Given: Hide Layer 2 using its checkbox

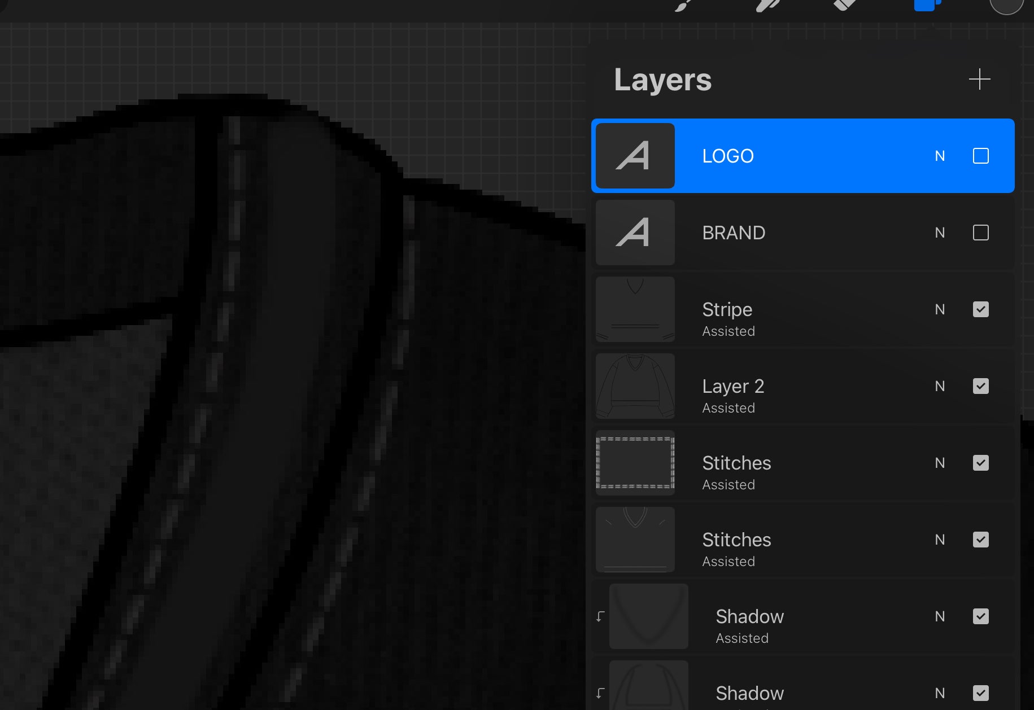Looking at the screenshot, I should (981, 386).
